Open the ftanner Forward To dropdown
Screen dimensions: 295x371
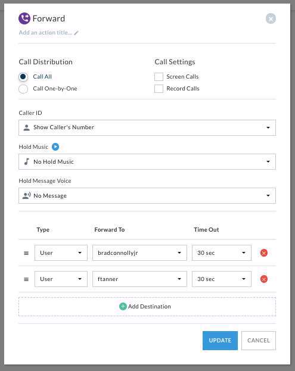click(x=139, y=279)
